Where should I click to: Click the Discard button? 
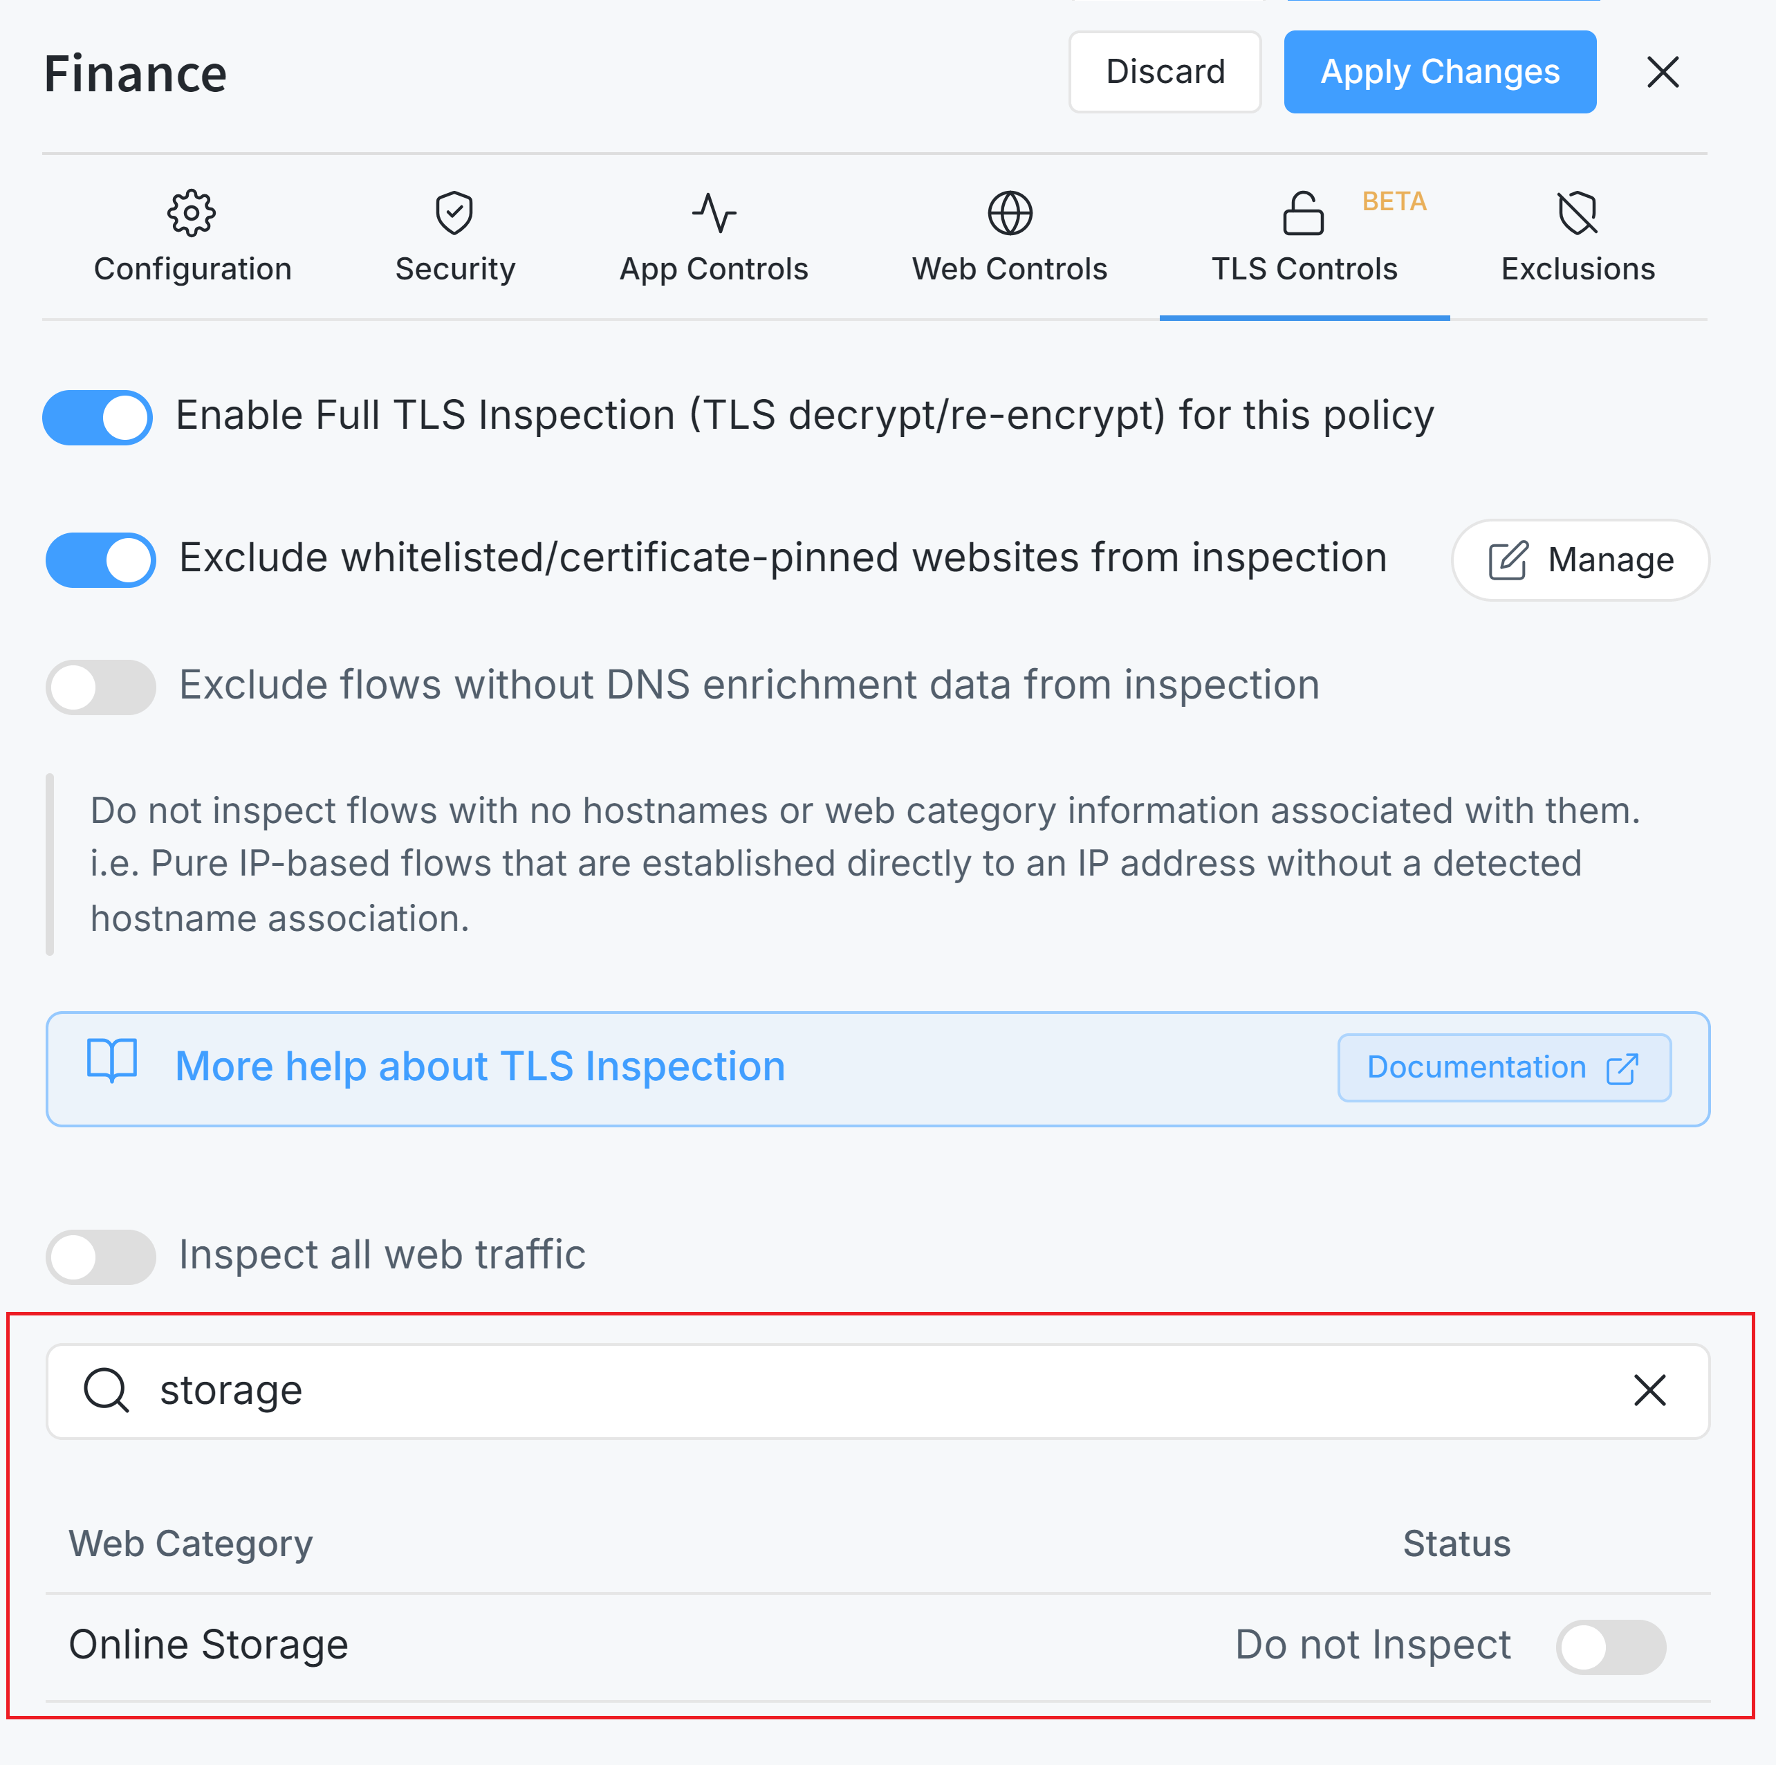(x=1165, y=72)
